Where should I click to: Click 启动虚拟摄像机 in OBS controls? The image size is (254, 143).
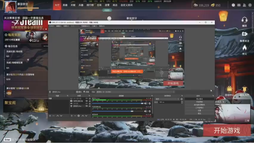[199, 105]
